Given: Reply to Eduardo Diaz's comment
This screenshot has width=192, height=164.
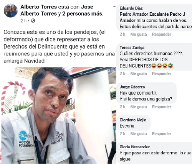Looking at the screenshot, I should [162, 34].
